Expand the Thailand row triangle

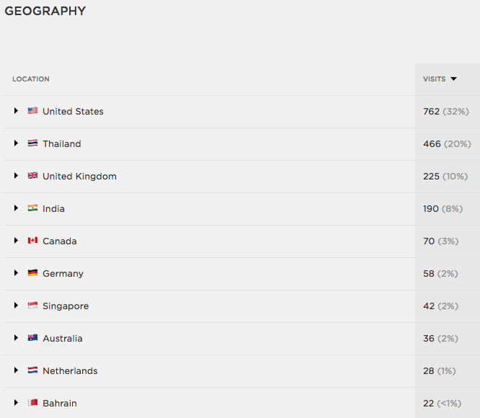tap(16, 143)
